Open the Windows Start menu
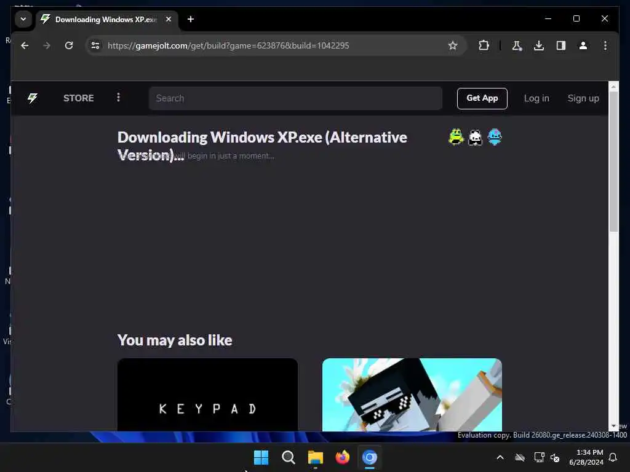This screenshot has height=472, width=630. (x=261, y=457)
